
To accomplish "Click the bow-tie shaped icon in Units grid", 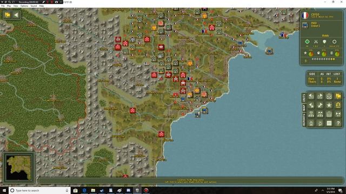I will click(x=338, y=114).
